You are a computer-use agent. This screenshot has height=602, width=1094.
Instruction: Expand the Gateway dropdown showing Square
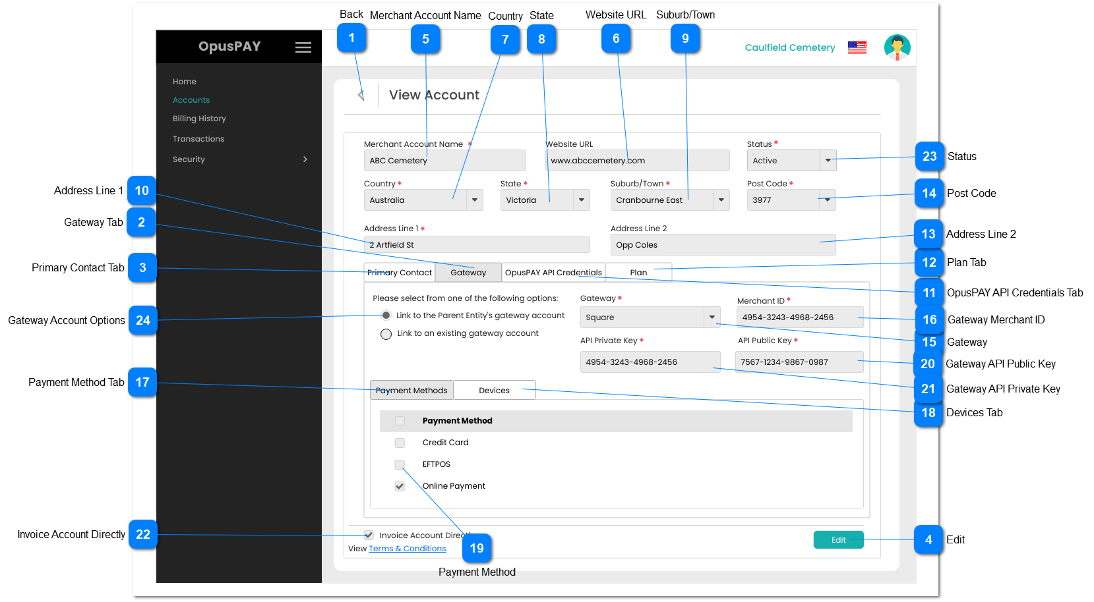[x=712, y=317]
